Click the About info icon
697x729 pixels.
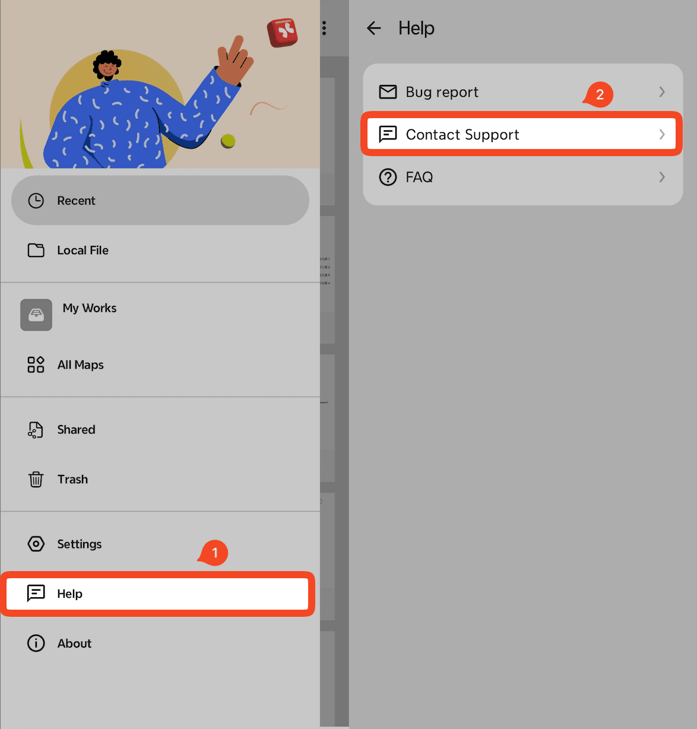36,643
